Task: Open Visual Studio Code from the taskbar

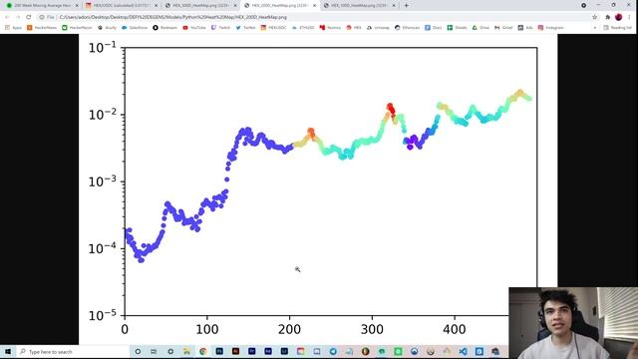Action: (463, 352)
